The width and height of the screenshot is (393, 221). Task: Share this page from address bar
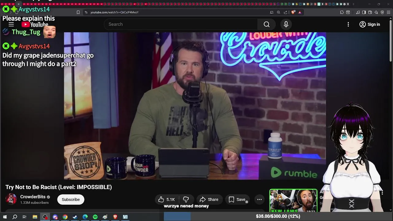286,12
